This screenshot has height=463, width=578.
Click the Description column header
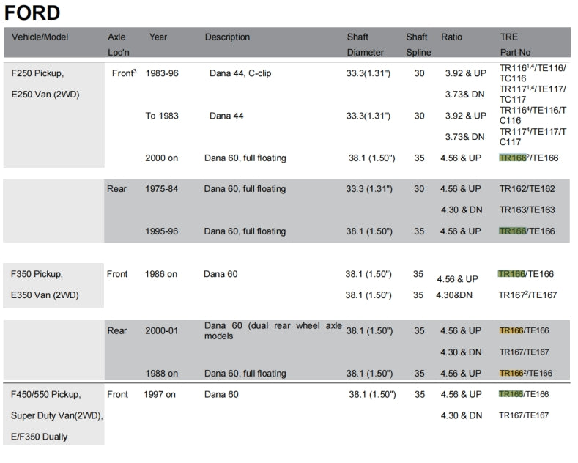(x=227, y=37)
